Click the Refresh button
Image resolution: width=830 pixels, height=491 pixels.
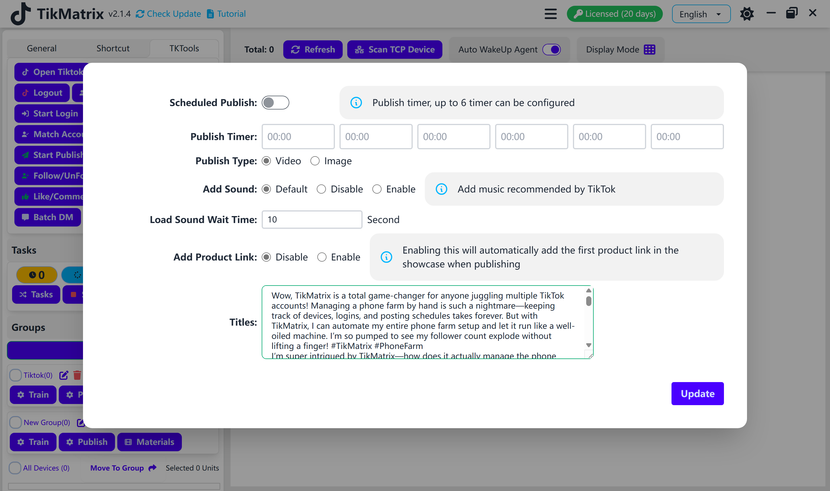(x=313, y=50)
